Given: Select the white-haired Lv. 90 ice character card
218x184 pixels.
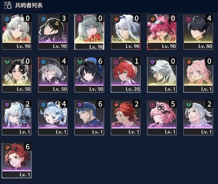Looking at the screenshot, I should [16, 32].
